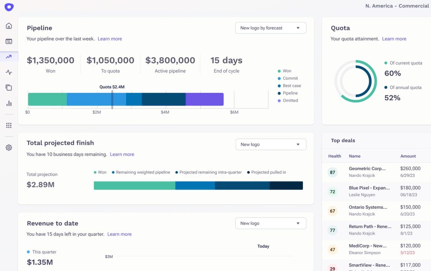Click the 15 days End of cycle metric
The image size is (431, 271).
pos(227,60)
